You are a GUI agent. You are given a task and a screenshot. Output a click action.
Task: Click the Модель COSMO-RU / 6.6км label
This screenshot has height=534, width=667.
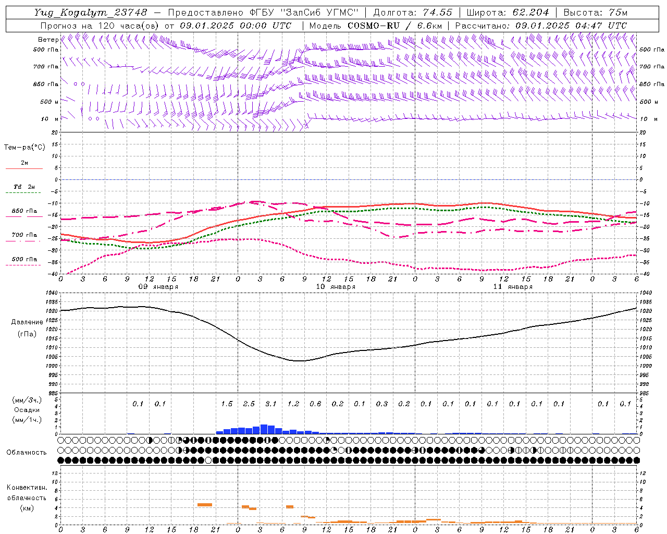[376, 26]
